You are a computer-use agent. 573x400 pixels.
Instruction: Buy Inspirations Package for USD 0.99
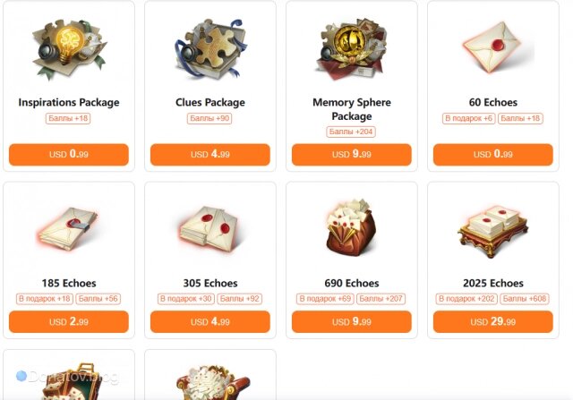(69, 155)
